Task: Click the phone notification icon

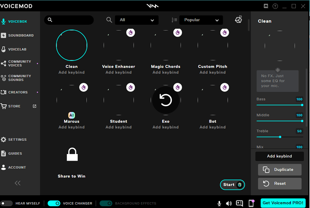Action: (x=251, y=203)
